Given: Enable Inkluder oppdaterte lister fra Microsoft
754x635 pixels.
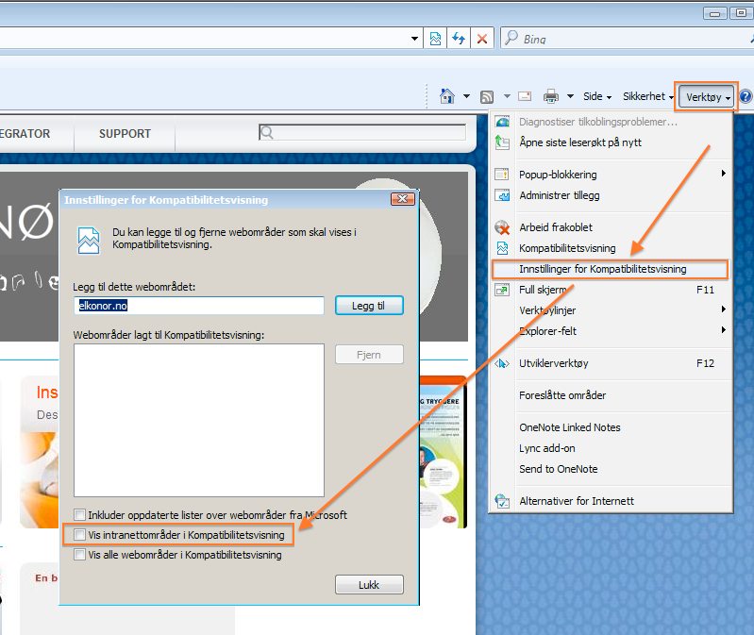Looking at the screenshot, I should (80, 515).
